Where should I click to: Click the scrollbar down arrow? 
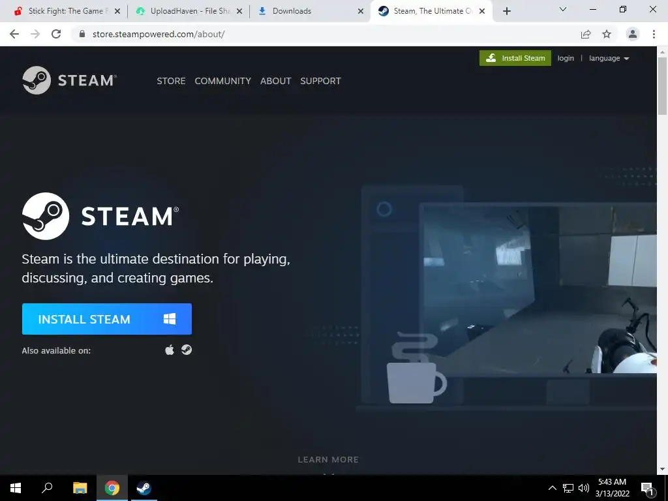click(662, 469)
